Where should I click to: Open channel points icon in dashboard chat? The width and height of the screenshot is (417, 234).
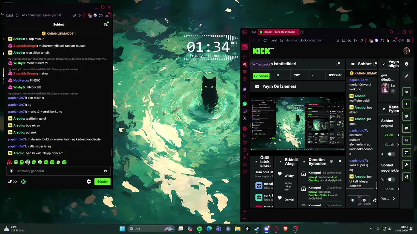coord(375,200)
